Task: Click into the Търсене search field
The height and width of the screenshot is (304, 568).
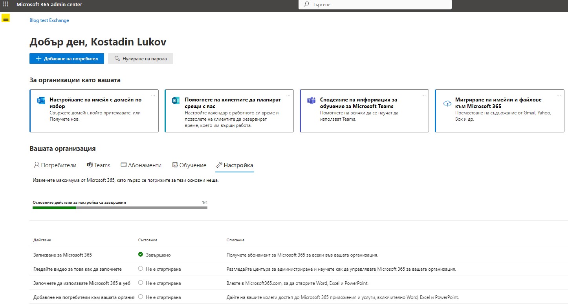Action: pos(377,5)
